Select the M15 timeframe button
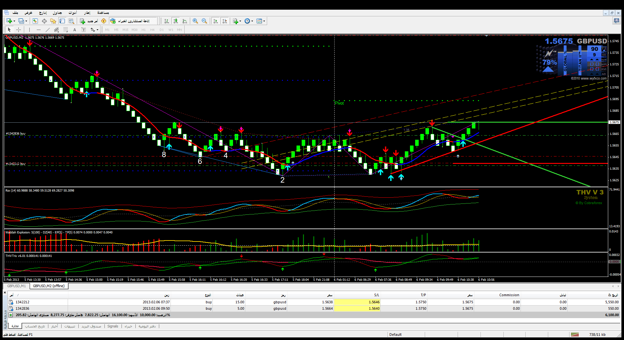 pos(125,30)
